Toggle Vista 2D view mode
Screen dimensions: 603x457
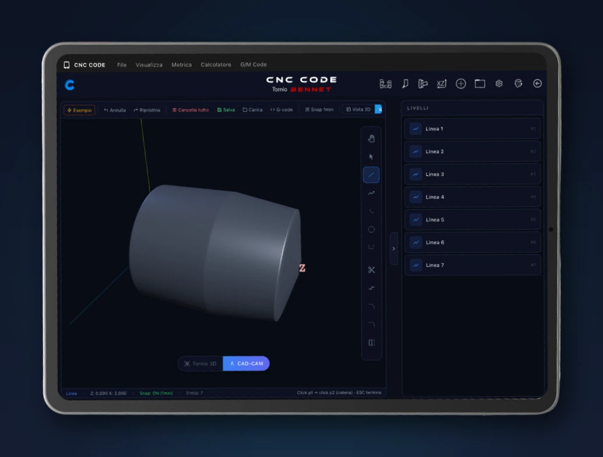(358, 110)
